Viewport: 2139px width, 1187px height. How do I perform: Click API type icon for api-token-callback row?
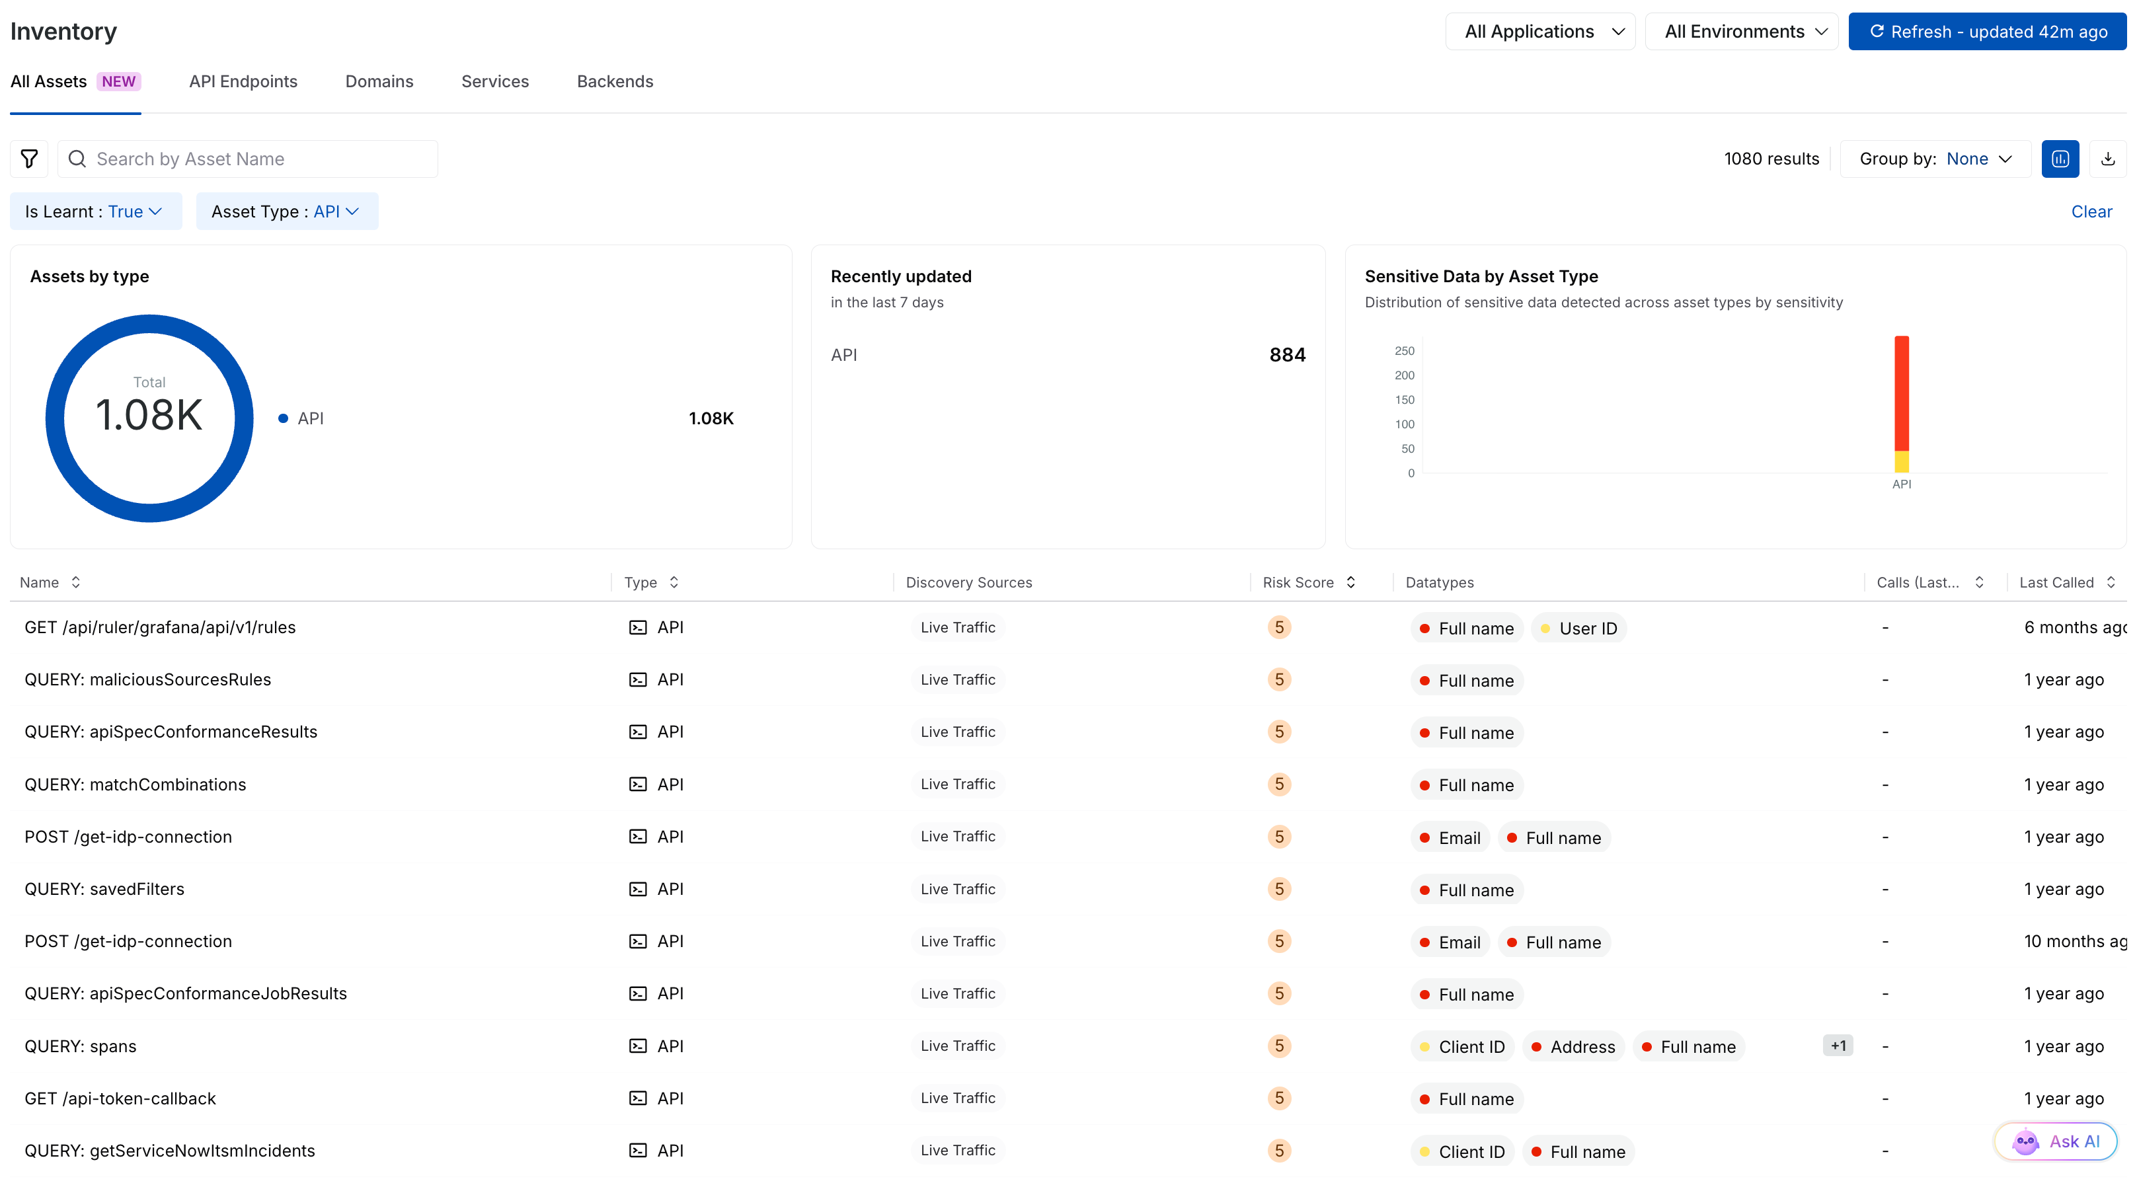point(638,1098)
